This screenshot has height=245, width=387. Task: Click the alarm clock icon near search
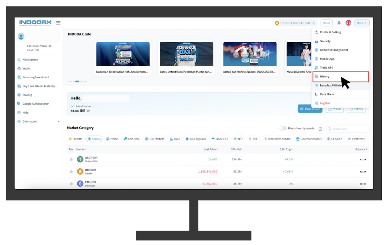320,129
